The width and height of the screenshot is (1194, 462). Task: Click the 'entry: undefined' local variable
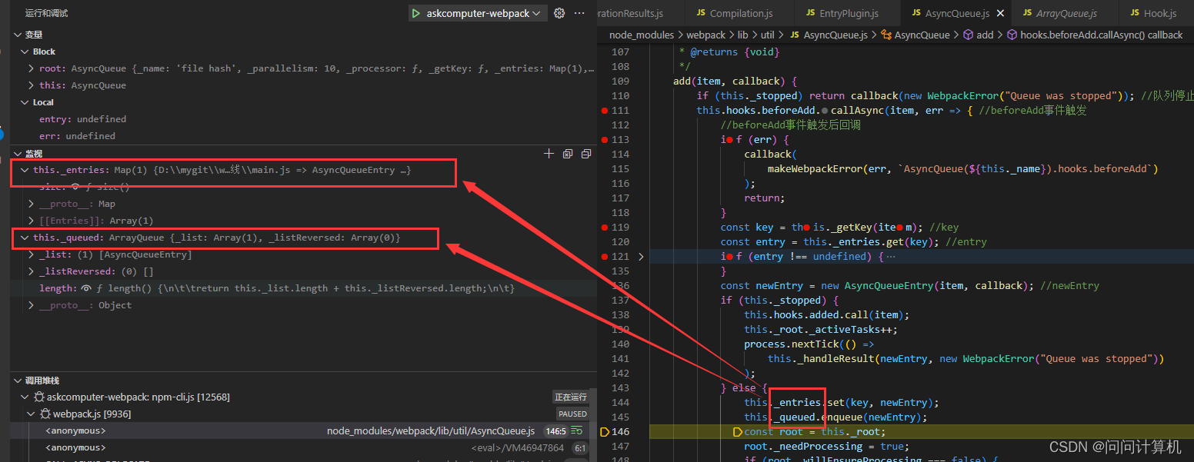click(83, 119)
